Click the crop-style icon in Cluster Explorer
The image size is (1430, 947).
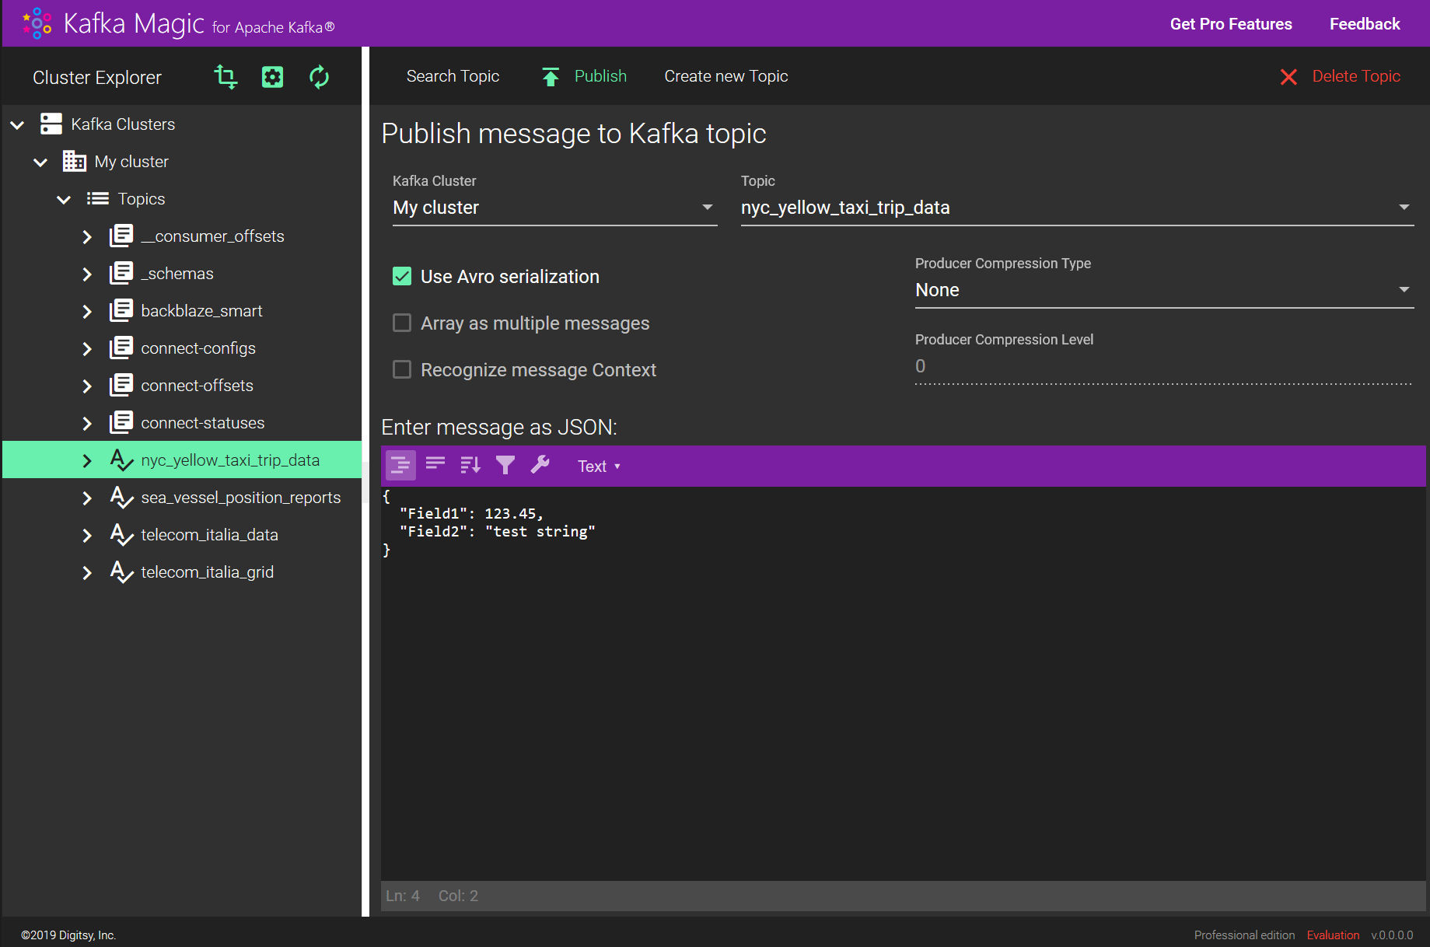pyautogui.click(x=226, y=77)
